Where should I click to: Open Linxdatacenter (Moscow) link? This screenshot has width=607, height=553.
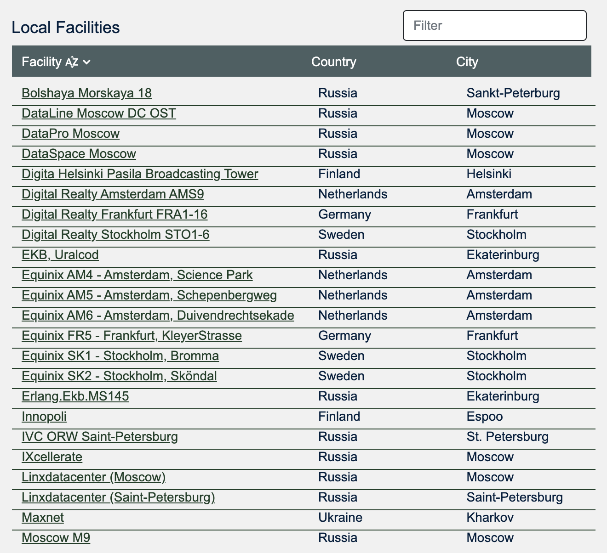tap(93, 477)
